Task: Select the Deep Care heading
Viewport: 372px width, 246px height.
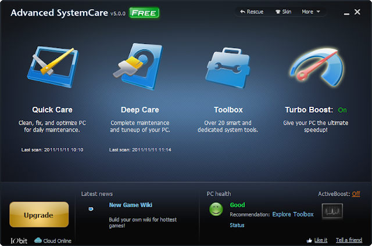Action: coord(140,110)
